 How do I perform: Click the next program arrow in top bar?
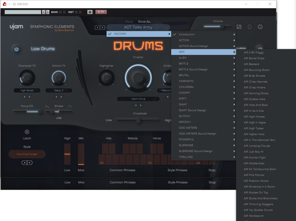pos(48,12)
